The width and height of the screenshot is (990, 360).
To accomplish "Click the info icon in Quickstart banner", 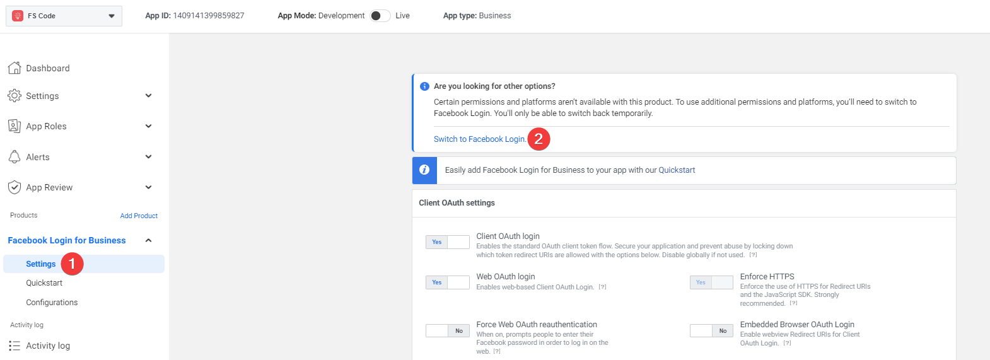I will [x=424, y=170].
